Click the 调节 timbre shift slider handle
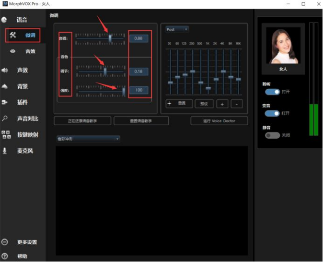323x262 pixels. [x=105, y=71]
